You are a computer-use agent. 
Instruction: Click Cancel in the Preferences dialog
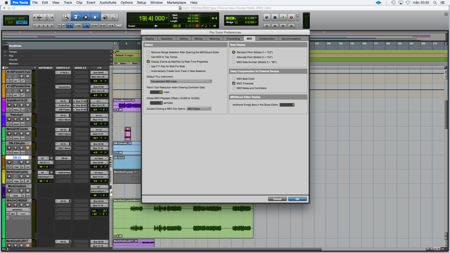click(x=277, y=199)
